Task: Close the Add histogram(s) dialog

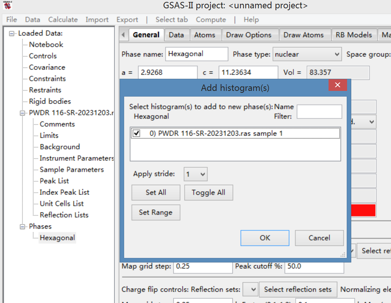Action: tap(337, 85)
